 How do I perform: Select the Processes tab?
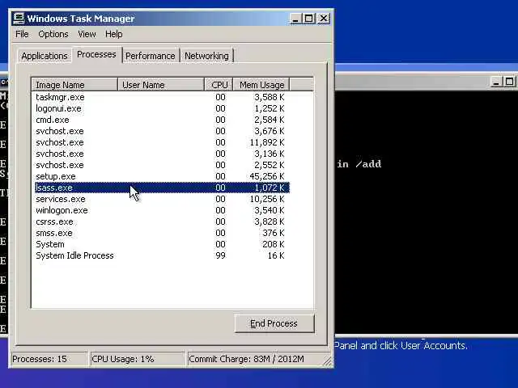click(x=96, y=54)
